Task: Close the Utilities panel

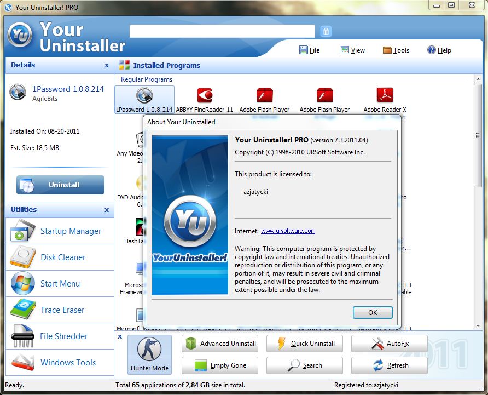Action: pyautogui.click(x=107, y=210)
